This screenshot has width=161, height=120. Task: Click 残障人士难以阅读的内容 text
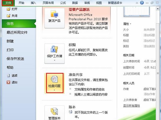click(x=91, y=94)
